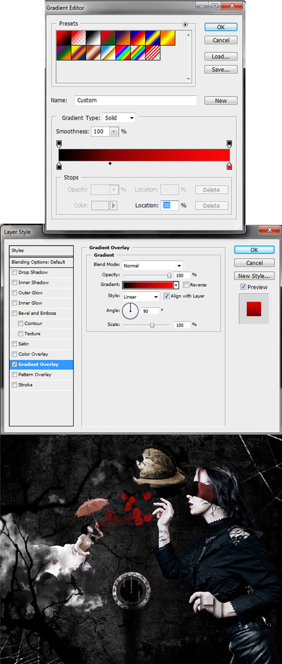Screen dimensions: 282x664
Task: Tick the Reverse gradient checkbox
Action: pos(186,285)
